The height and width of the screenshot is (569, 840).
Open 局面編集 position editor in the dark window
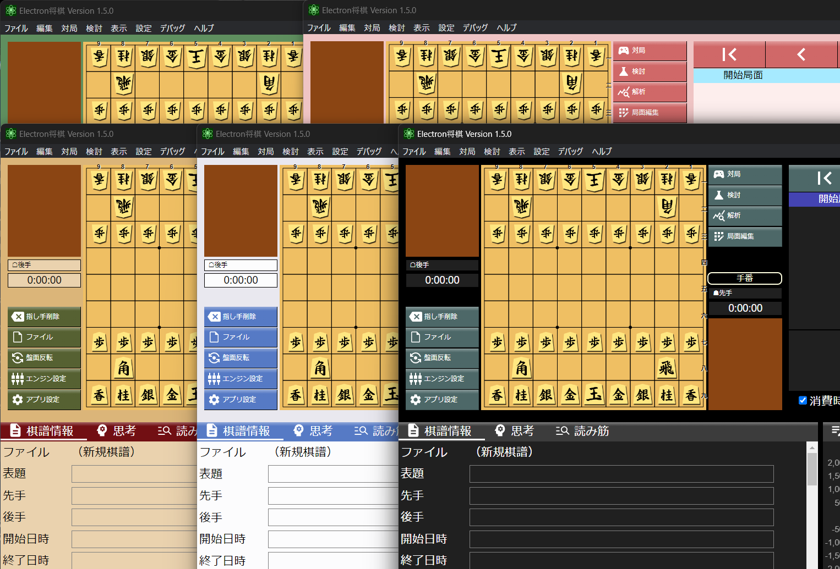(745, 236)
